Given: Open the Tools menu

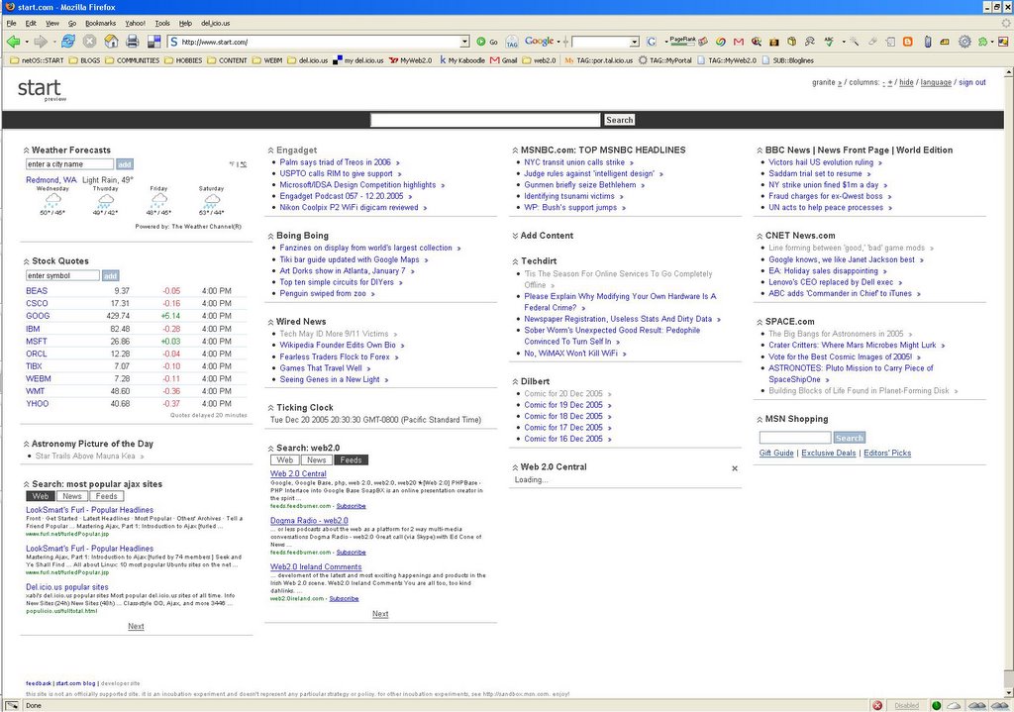Looking at the screenshot, I should (162, 23).
